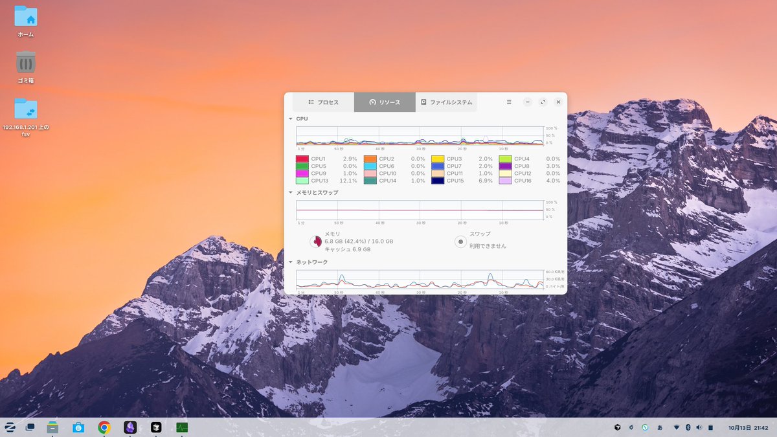Collapse the CPU section

(291, 119)
